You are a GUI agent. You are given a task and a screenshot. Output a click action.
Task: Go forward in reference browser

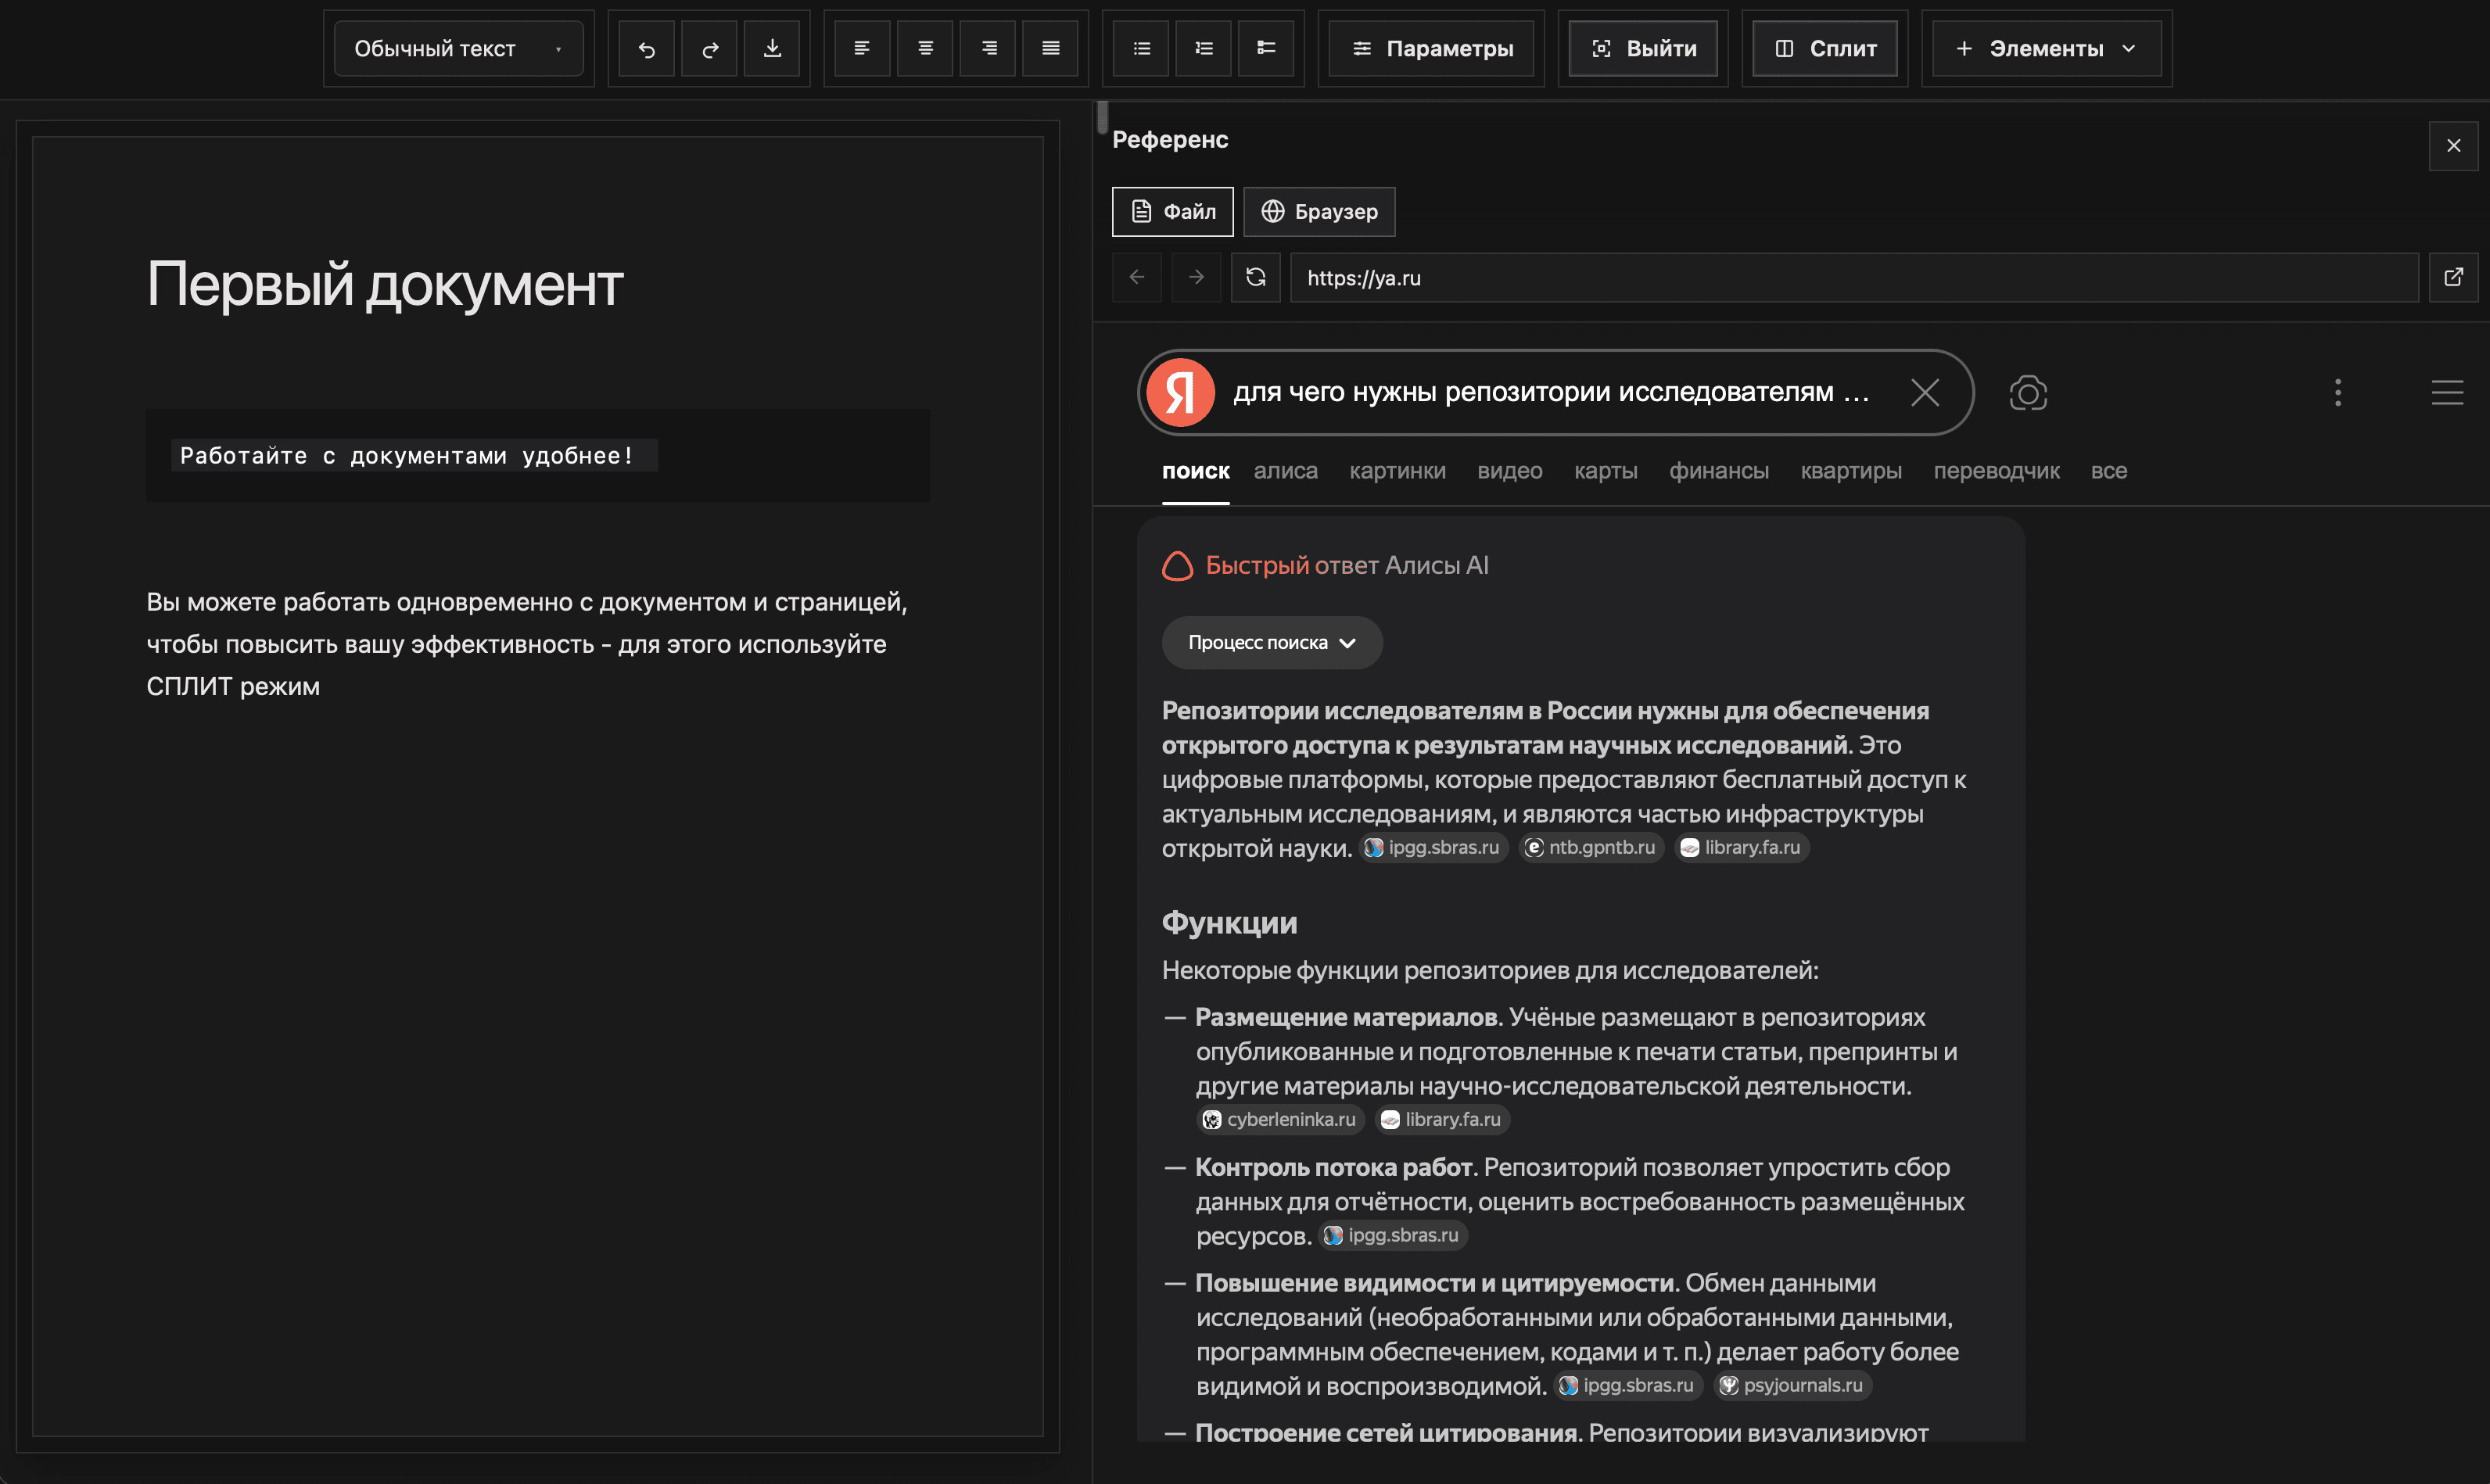point(1196,277)
